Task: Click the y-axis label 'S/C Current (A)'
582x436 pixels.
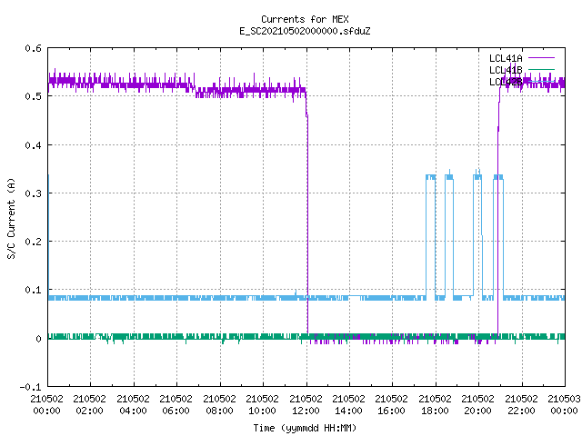Action: pos(11,218)
